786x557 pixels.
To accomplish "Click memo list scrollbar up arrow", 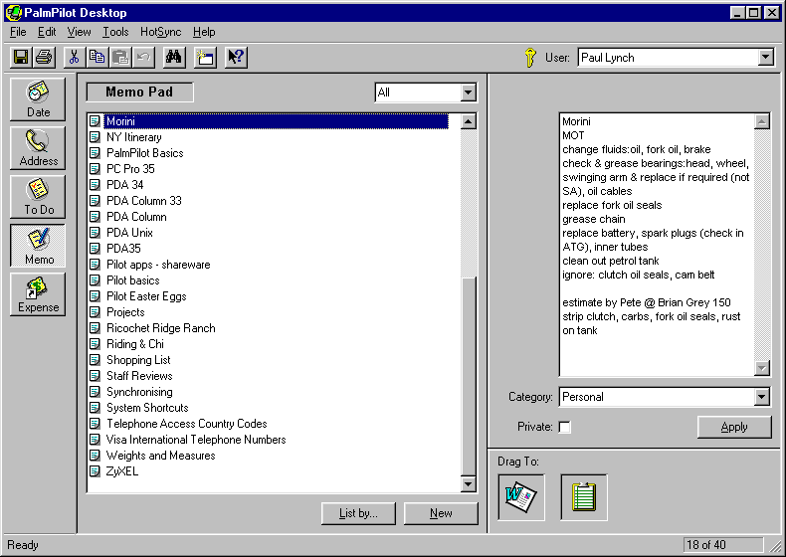I will click(x=468, y=121).
